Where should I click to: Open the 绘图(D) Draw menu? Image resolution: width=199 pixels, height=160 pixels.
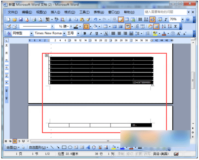click(x=13, y=147)
